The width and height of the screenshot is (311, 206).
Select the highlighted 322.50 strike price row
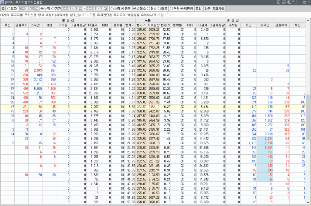(141, 107)
